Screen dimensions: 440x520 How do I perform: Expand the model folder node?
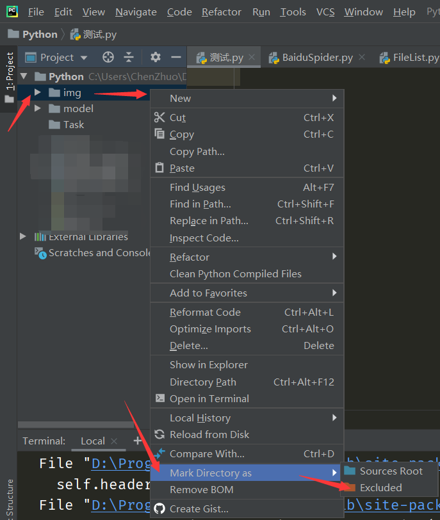[38, 109]
